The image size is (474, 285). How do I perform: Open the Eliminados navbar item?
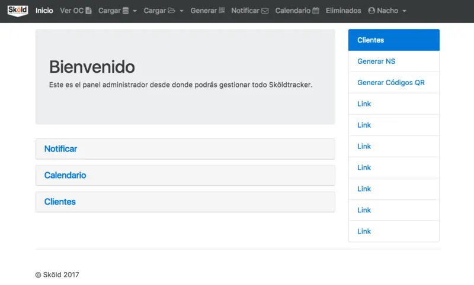pos(343,11)
